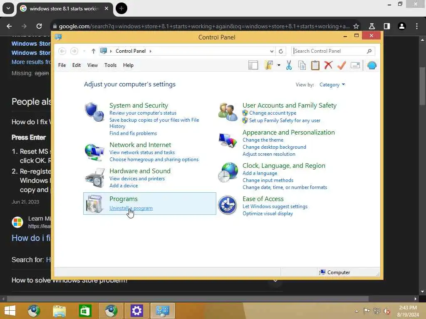This screenshot has height=319, width=426.
Task: Click the Copy icon in Control Panel toolbar
Action: [x=302, y=65]
